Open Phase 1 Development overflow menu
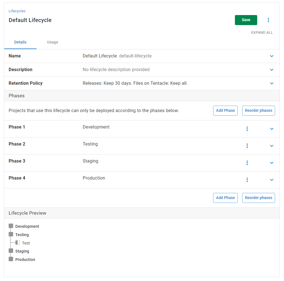This screenshot has width=284, height=281. coord(247,129)
